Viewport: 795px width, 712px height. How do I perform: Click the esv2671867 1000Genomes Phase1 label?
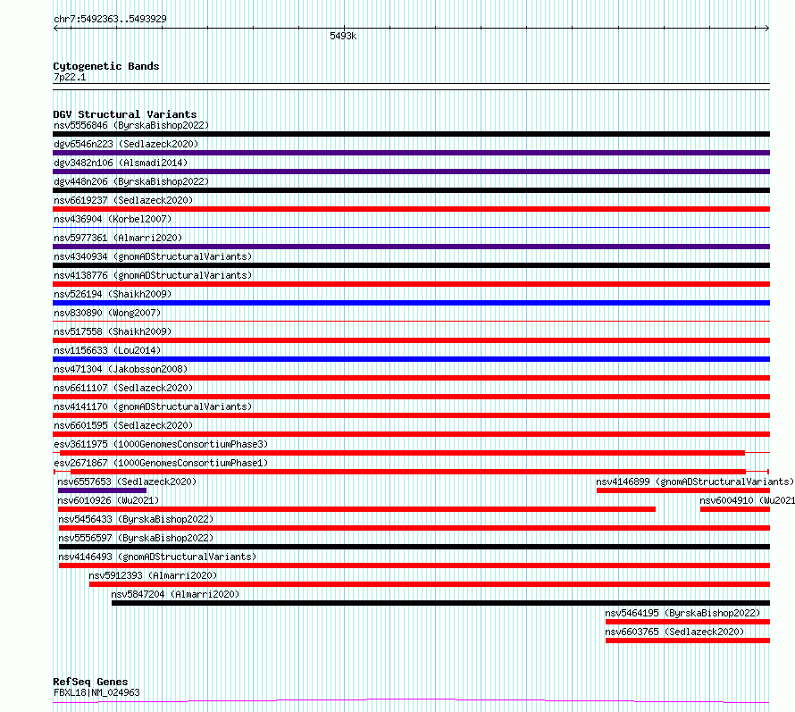click(x=161, y=463)
